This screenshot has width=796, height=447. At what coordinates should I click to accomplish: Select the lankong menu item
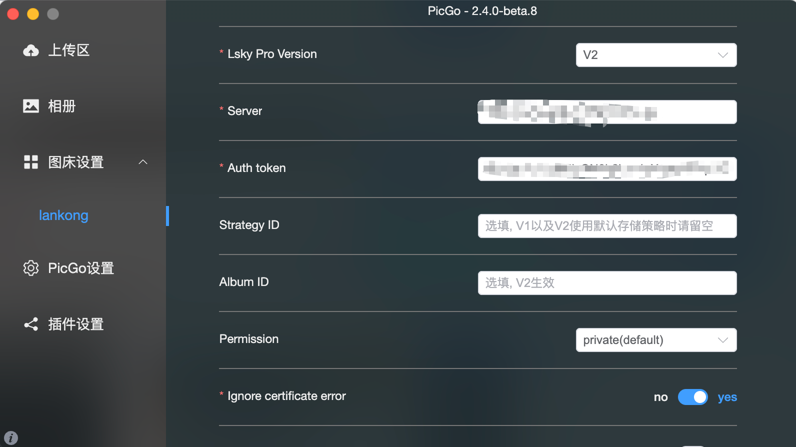point(63,215)
